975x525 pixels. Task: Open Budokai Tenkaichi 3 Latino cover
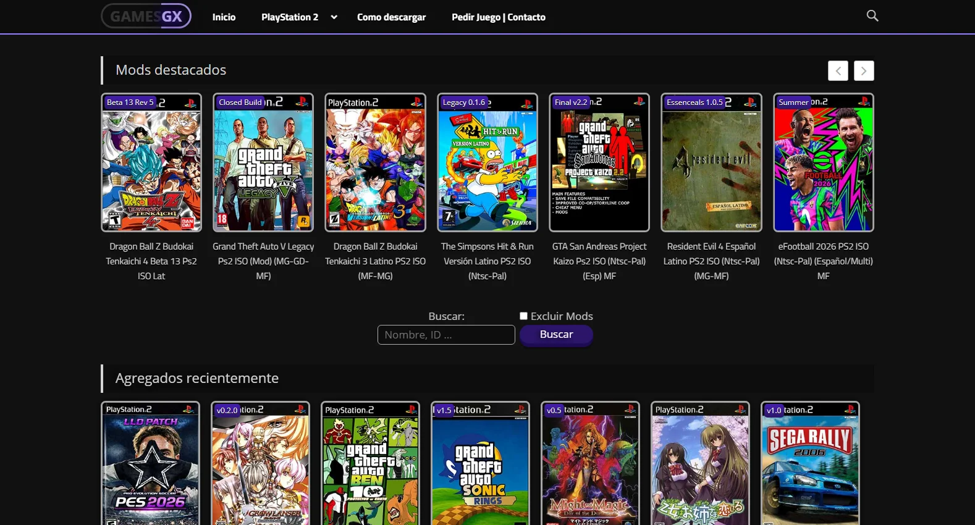(x=375, y=162)
